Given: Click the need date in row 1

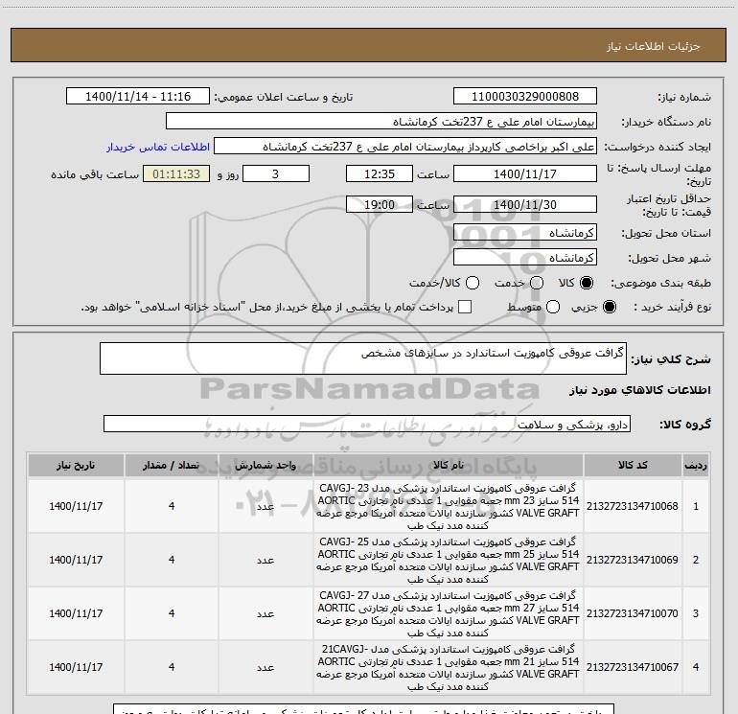Looking at the screenshot, I should (76, 506).
